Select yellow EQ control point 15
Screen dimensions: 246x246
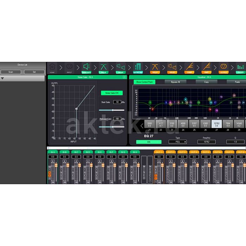coord(209,99)
